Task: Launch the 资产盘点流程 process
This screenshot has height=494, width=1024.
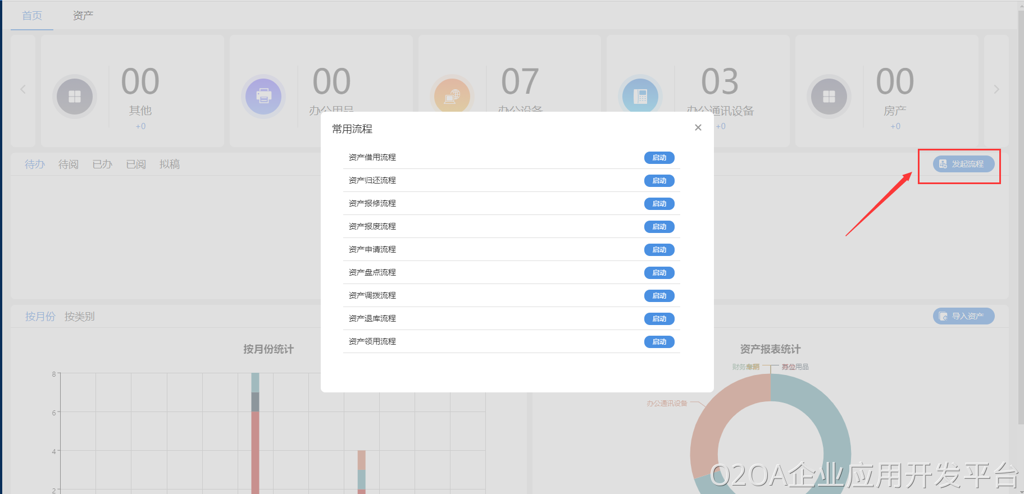Action: pos(659,273)
